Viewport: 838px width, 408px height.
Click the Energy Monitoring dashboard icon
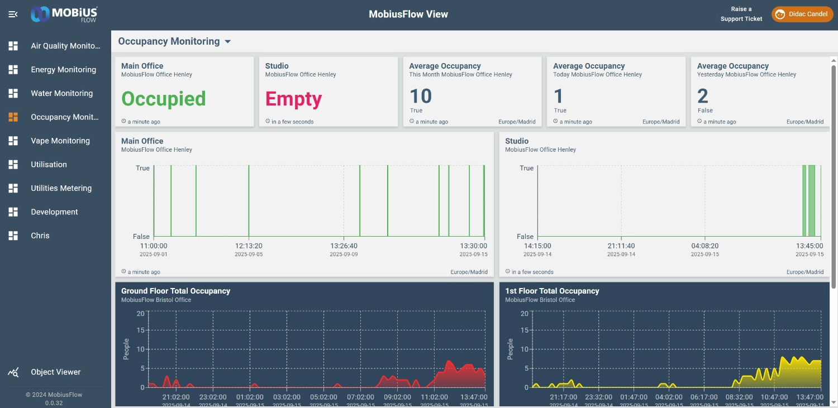tap(13, 70)
